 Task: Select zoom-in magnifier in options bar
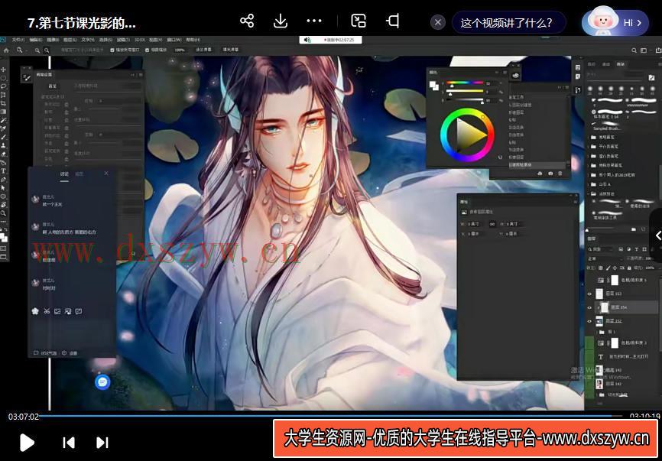(x=37, y=50)
